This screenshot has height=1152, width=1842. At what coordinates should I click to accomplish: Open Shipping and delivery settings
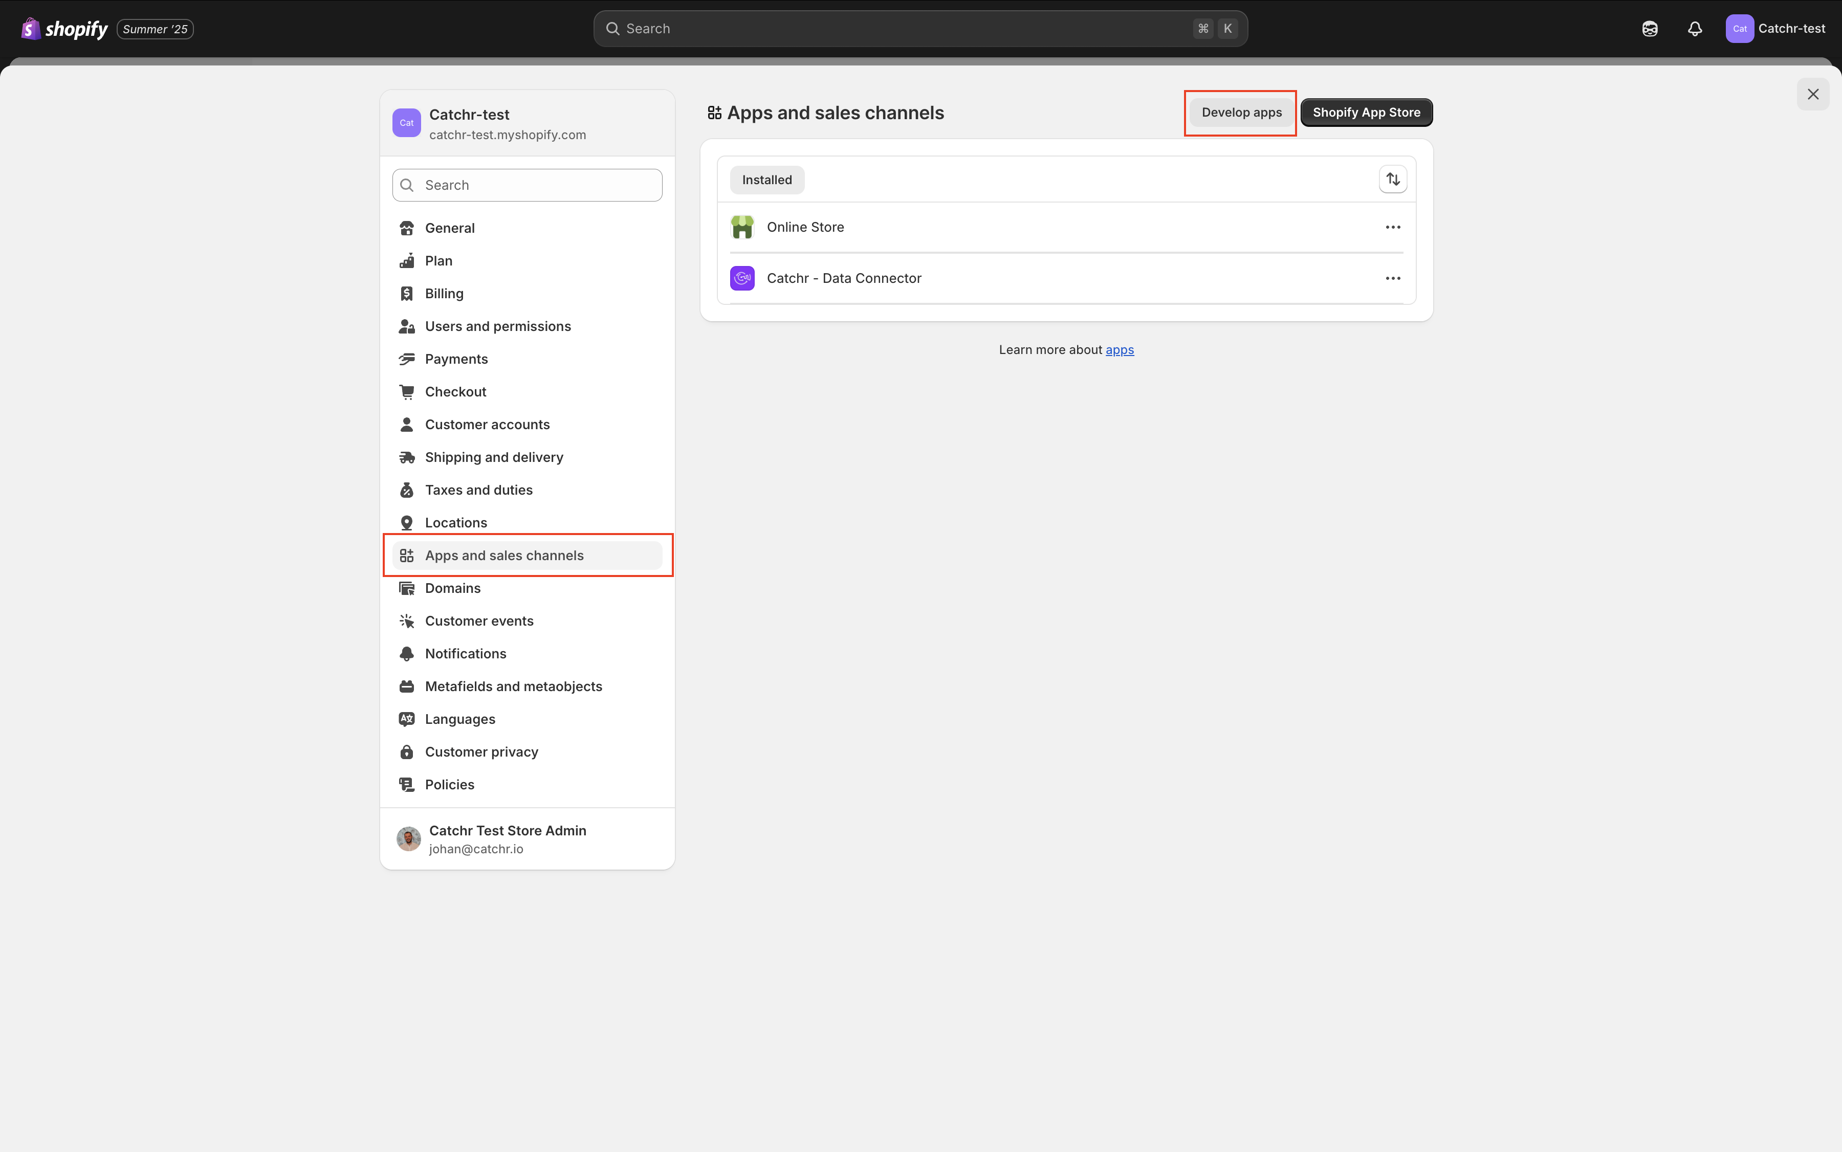(528, 457)
